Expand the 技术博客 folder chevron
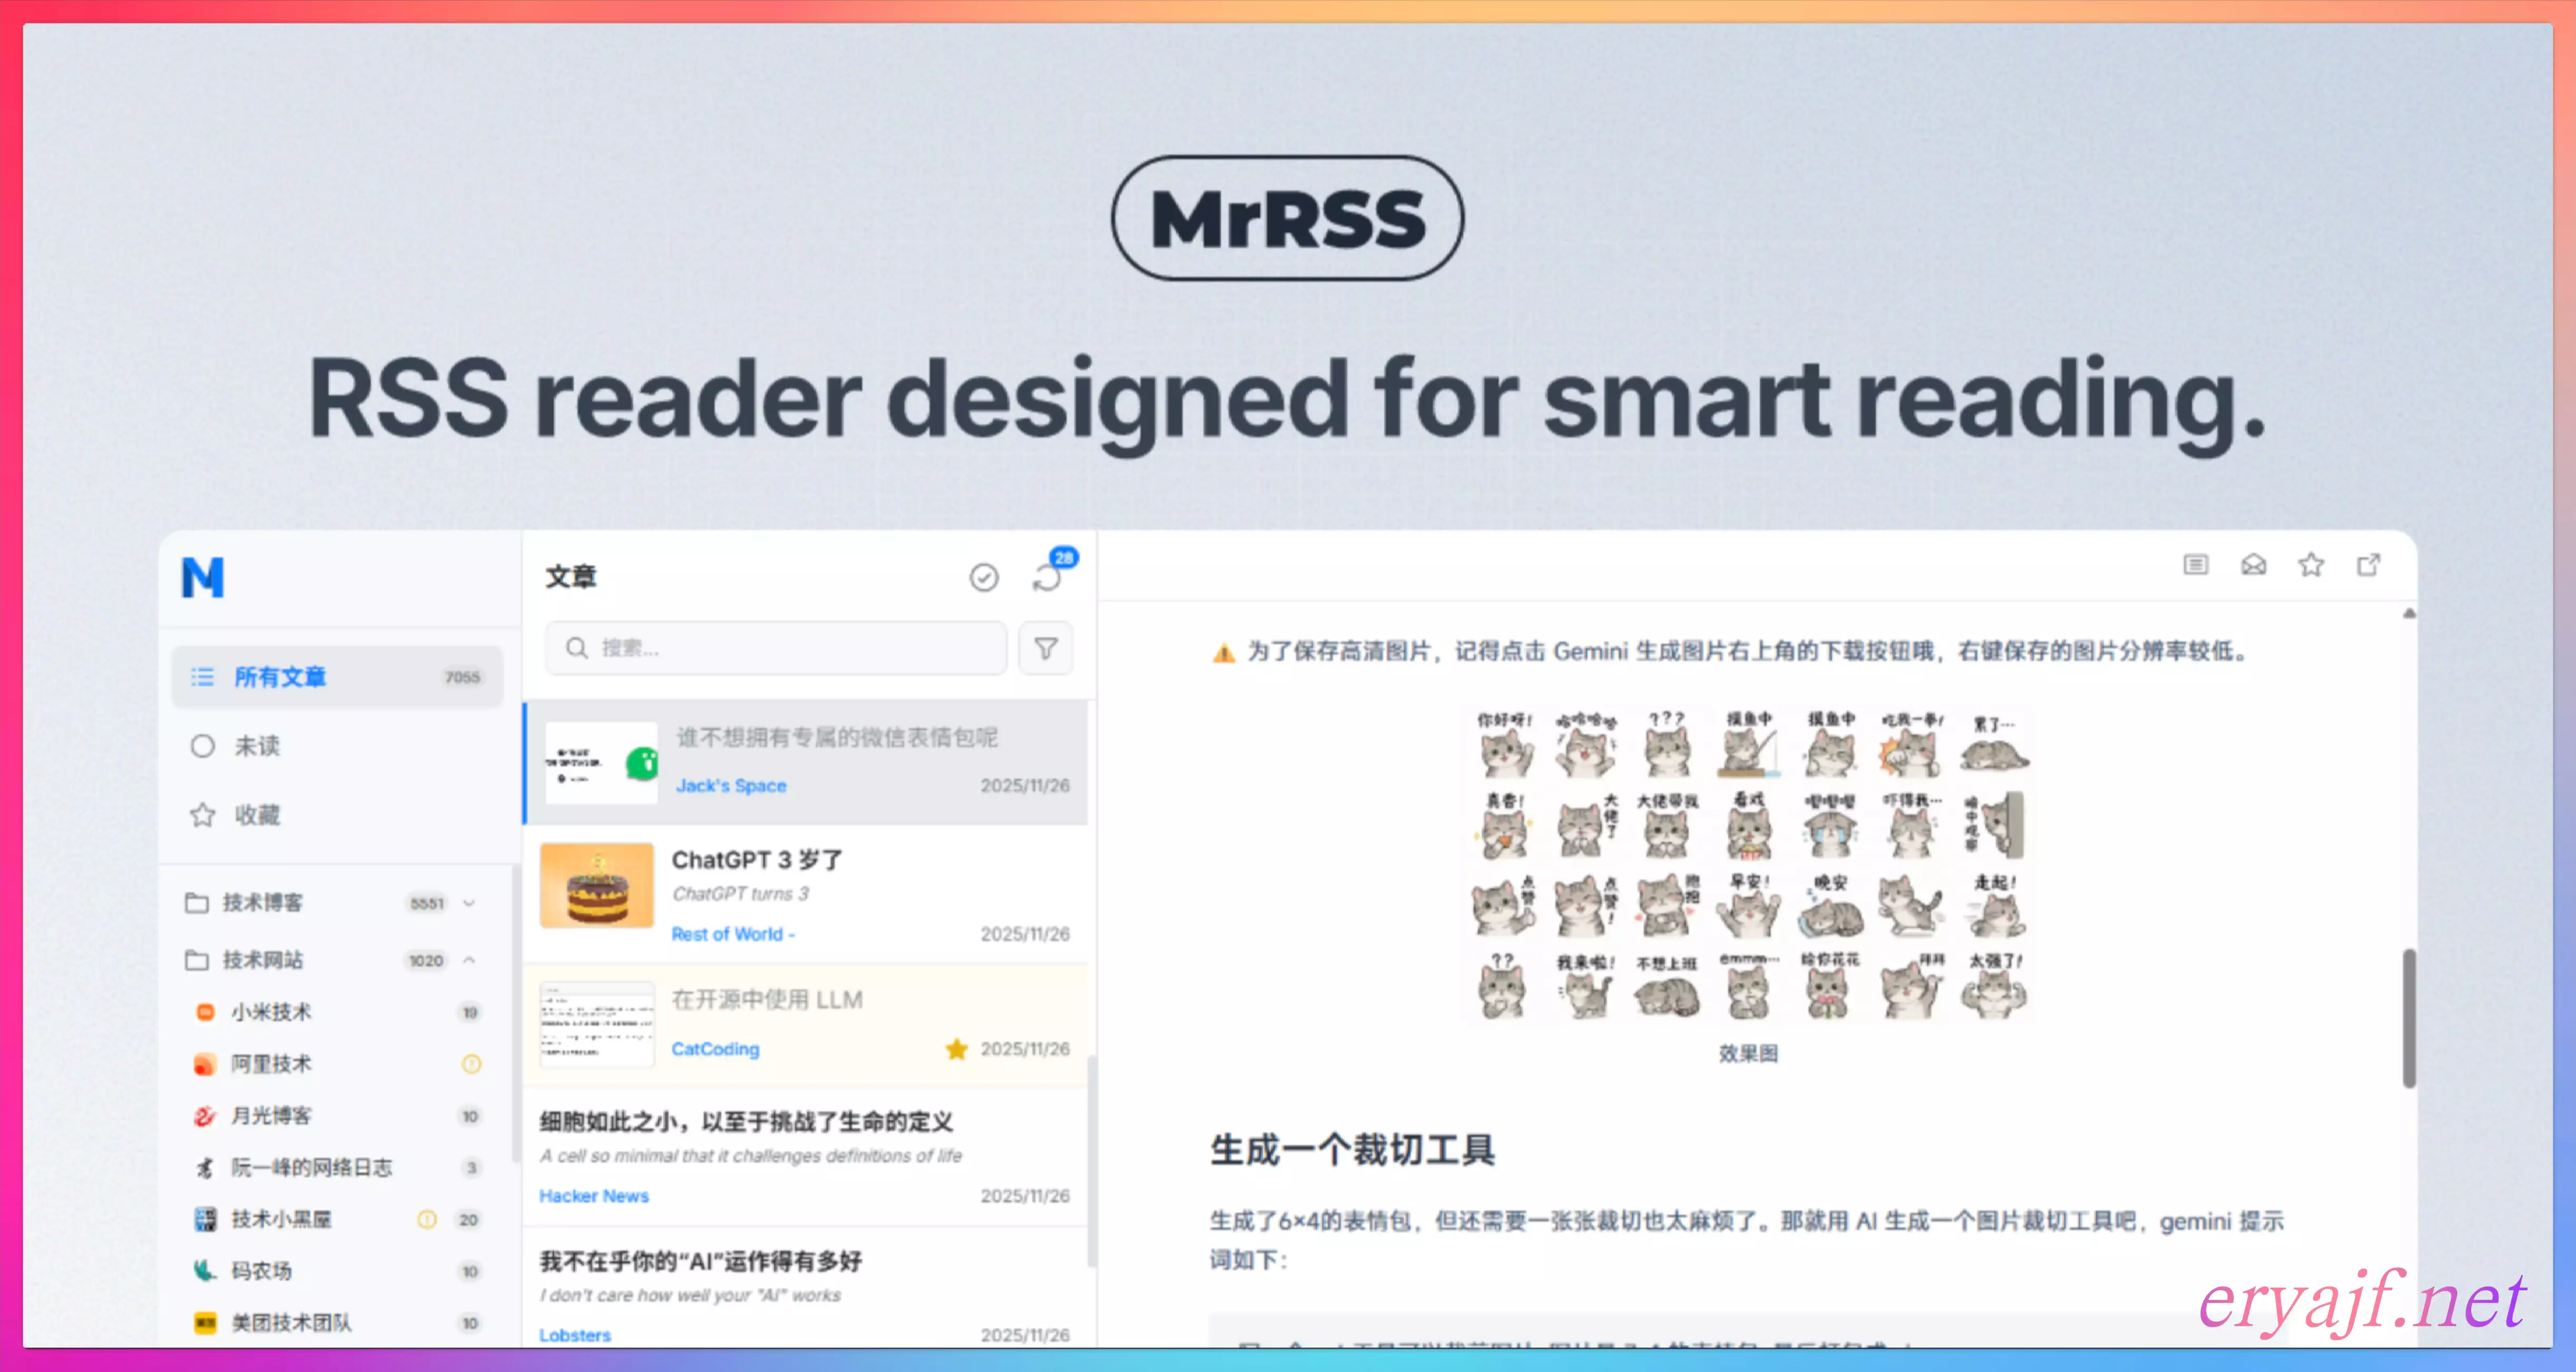This screenshot has width=2576, height=1372. click(x=469, y=903)
